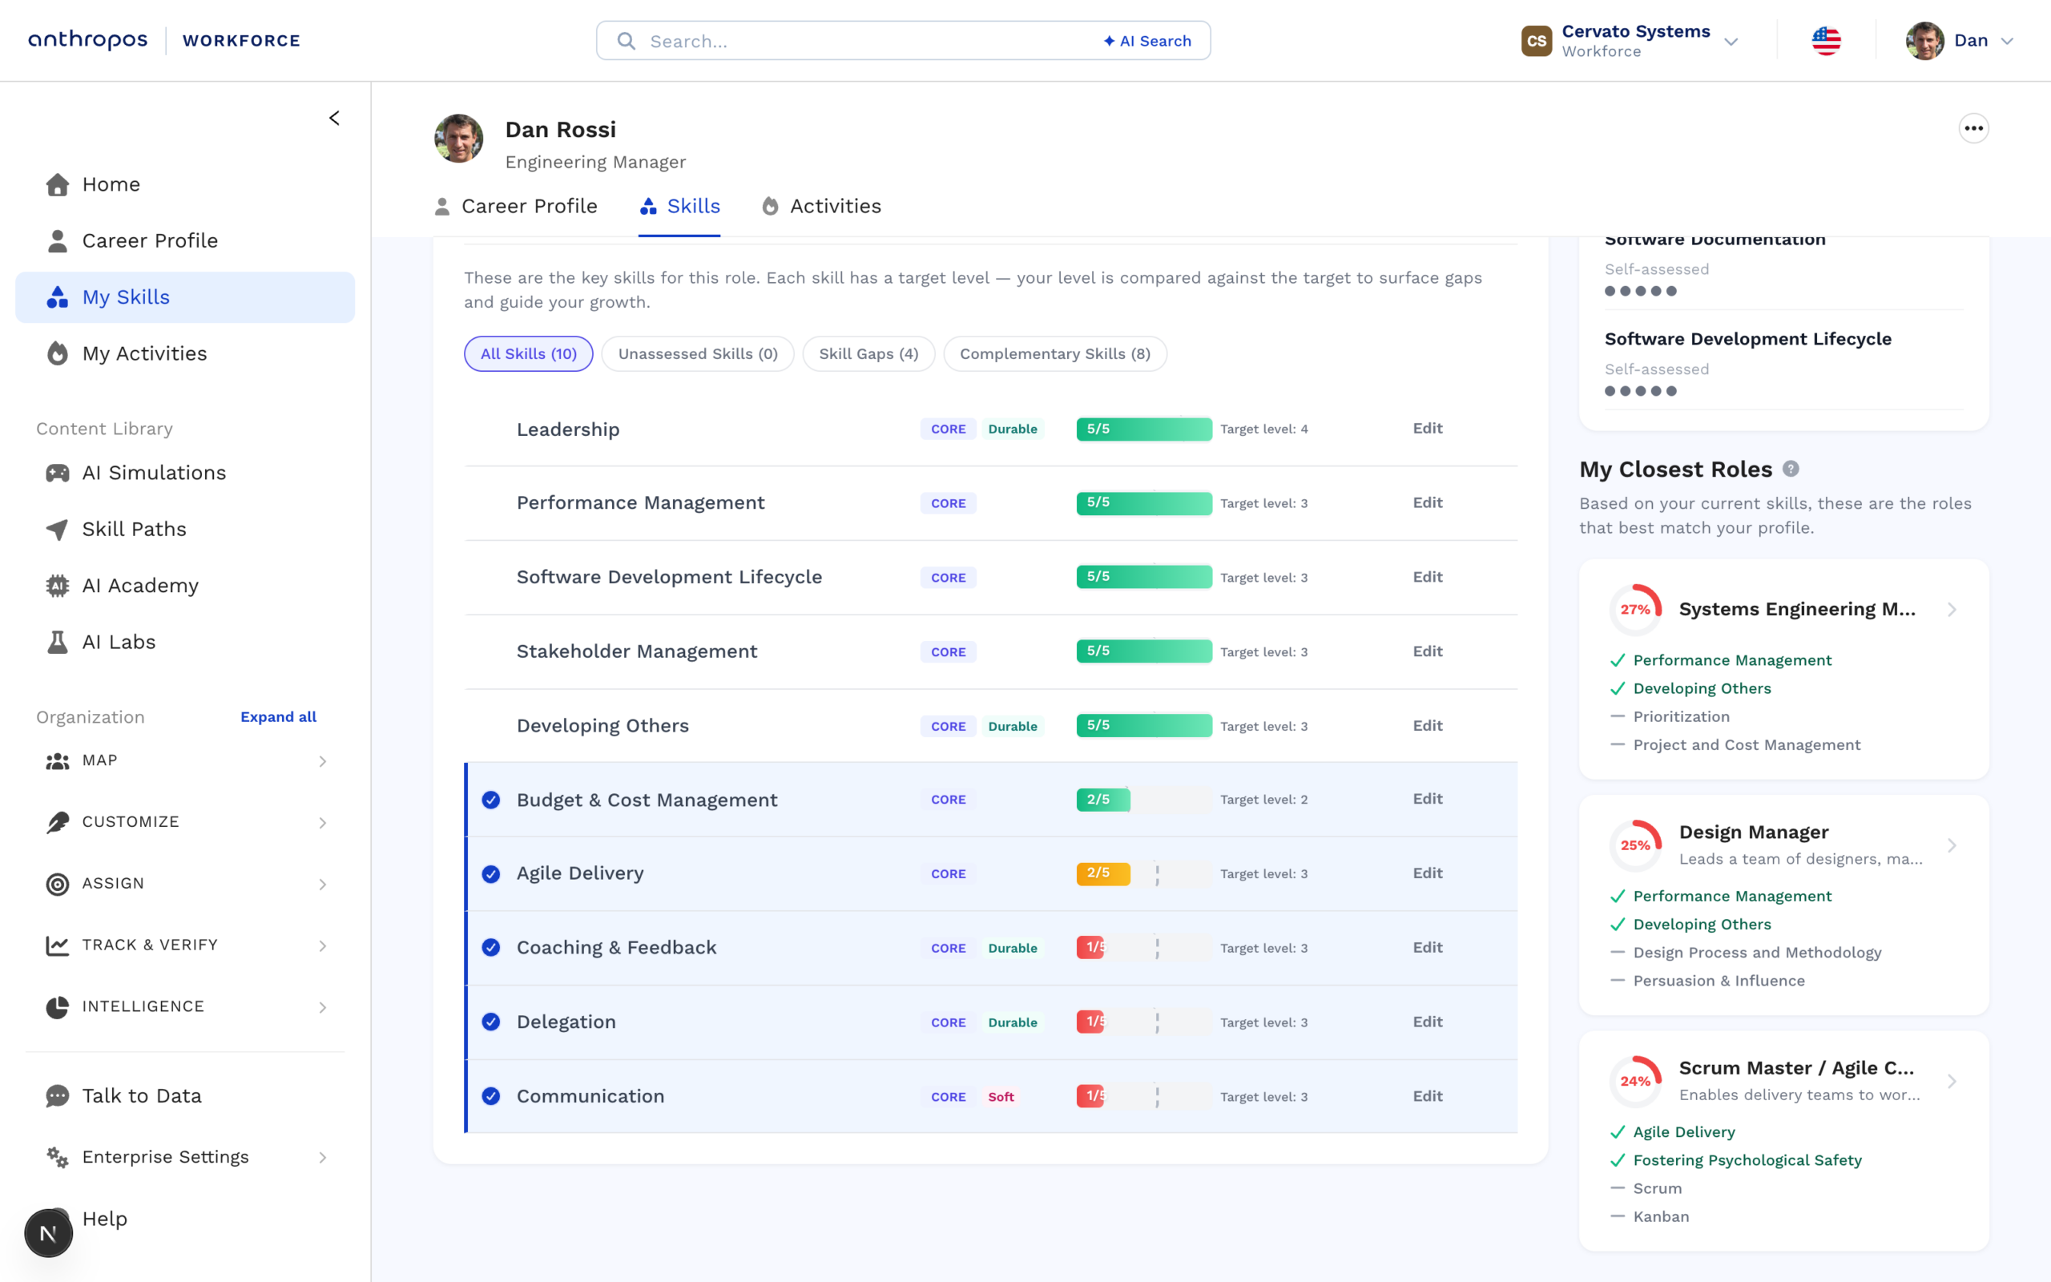The width and height of the screenshot is (2051, 1282).
Task: Open the Design Manager role card chevron
Action: [1952, 845]
